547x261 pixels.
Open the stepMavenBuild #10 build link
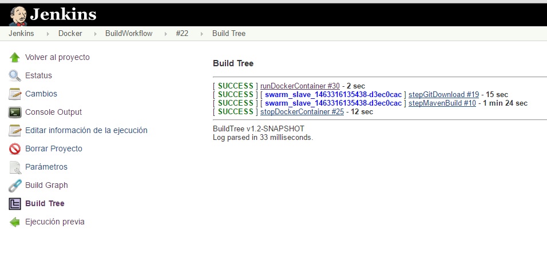pyautogui.click(x=442, y=103)
